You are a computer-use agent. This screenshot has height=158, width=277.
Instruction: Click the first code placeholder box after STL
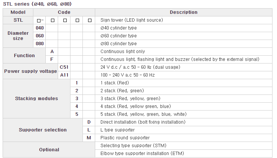click(x=39, y=21)
